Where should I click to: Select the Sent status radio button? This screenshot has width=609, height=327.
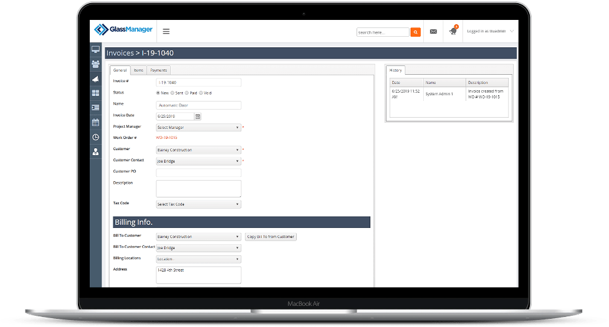pyautogui.click(x=173, y=93)
